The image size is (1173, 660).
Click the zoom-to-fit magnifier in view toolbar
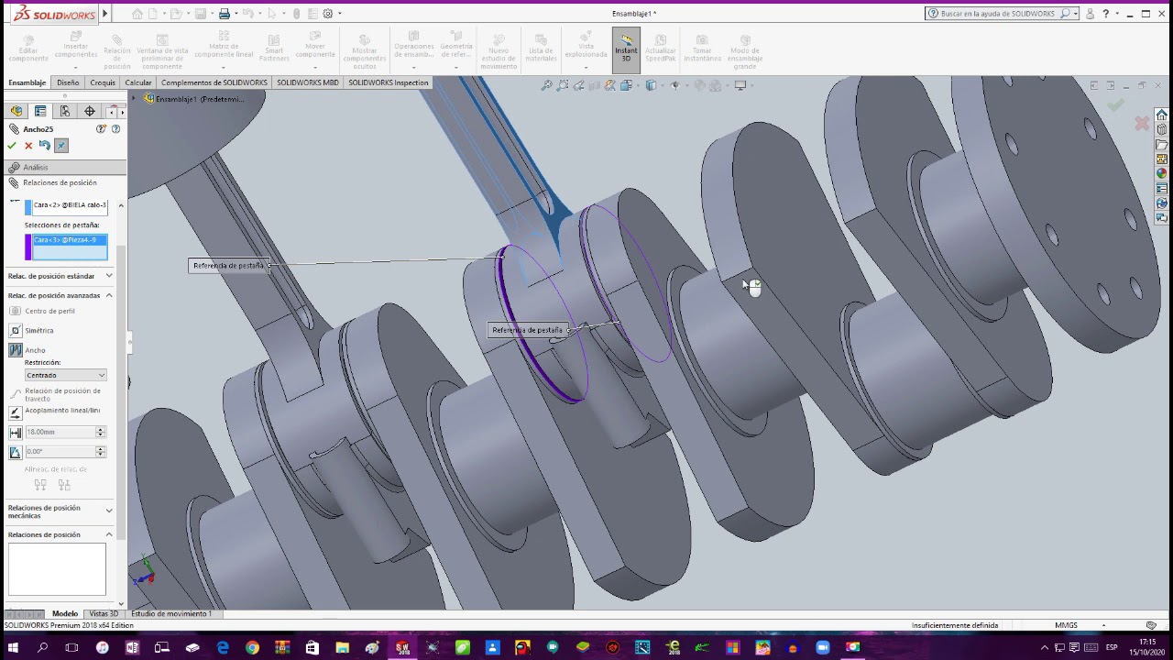click(546, 85)
